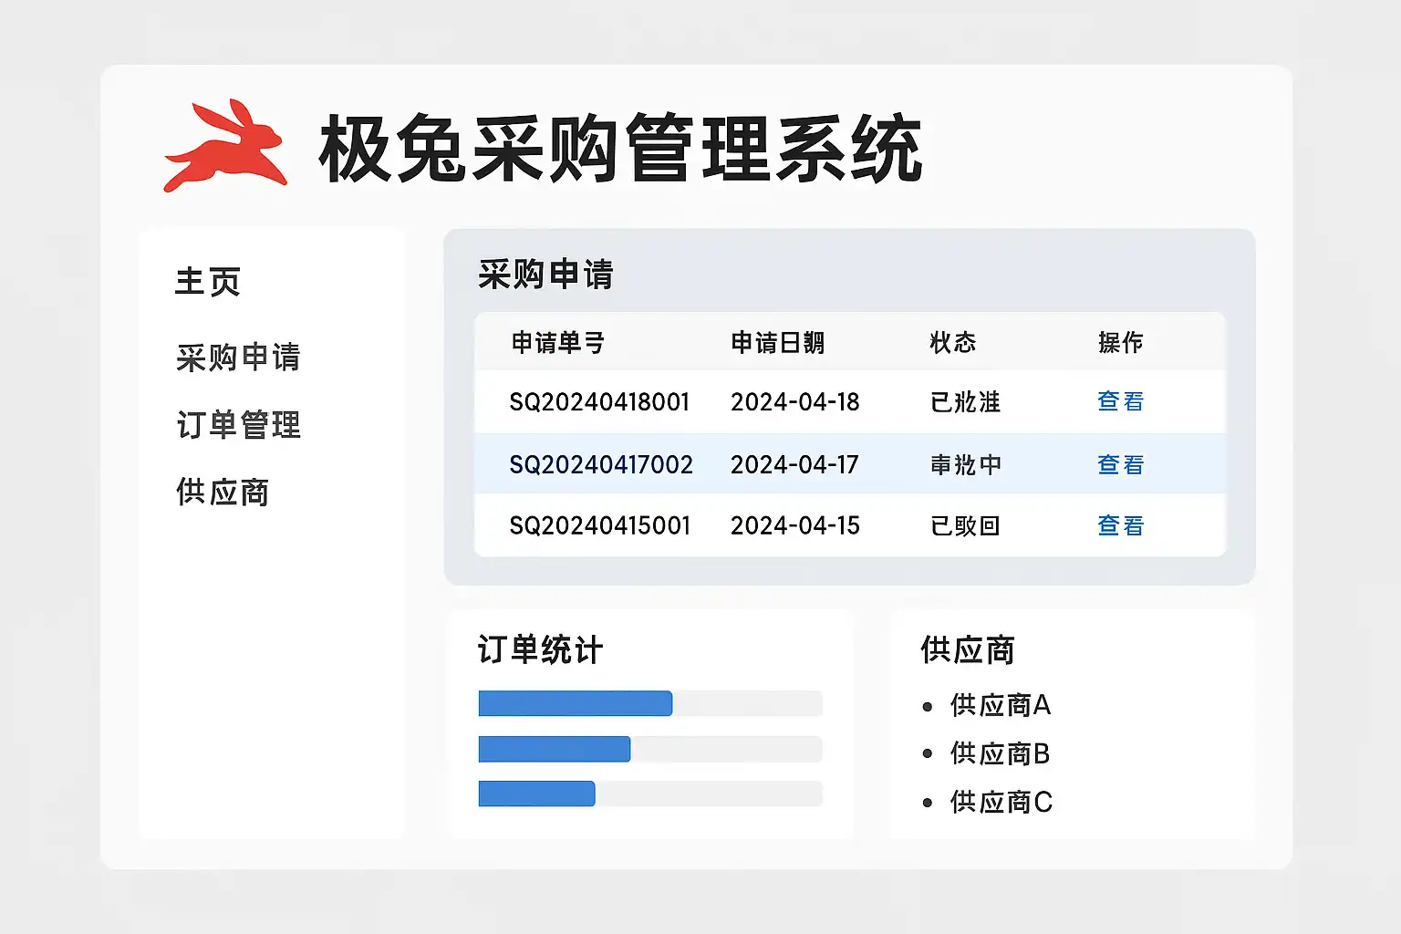
Task: Click the date 2024-04-18
Action: pos(795,402)
